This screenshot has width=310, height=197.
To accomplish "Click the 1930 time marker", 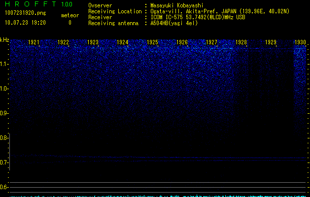I will (300, 42).
